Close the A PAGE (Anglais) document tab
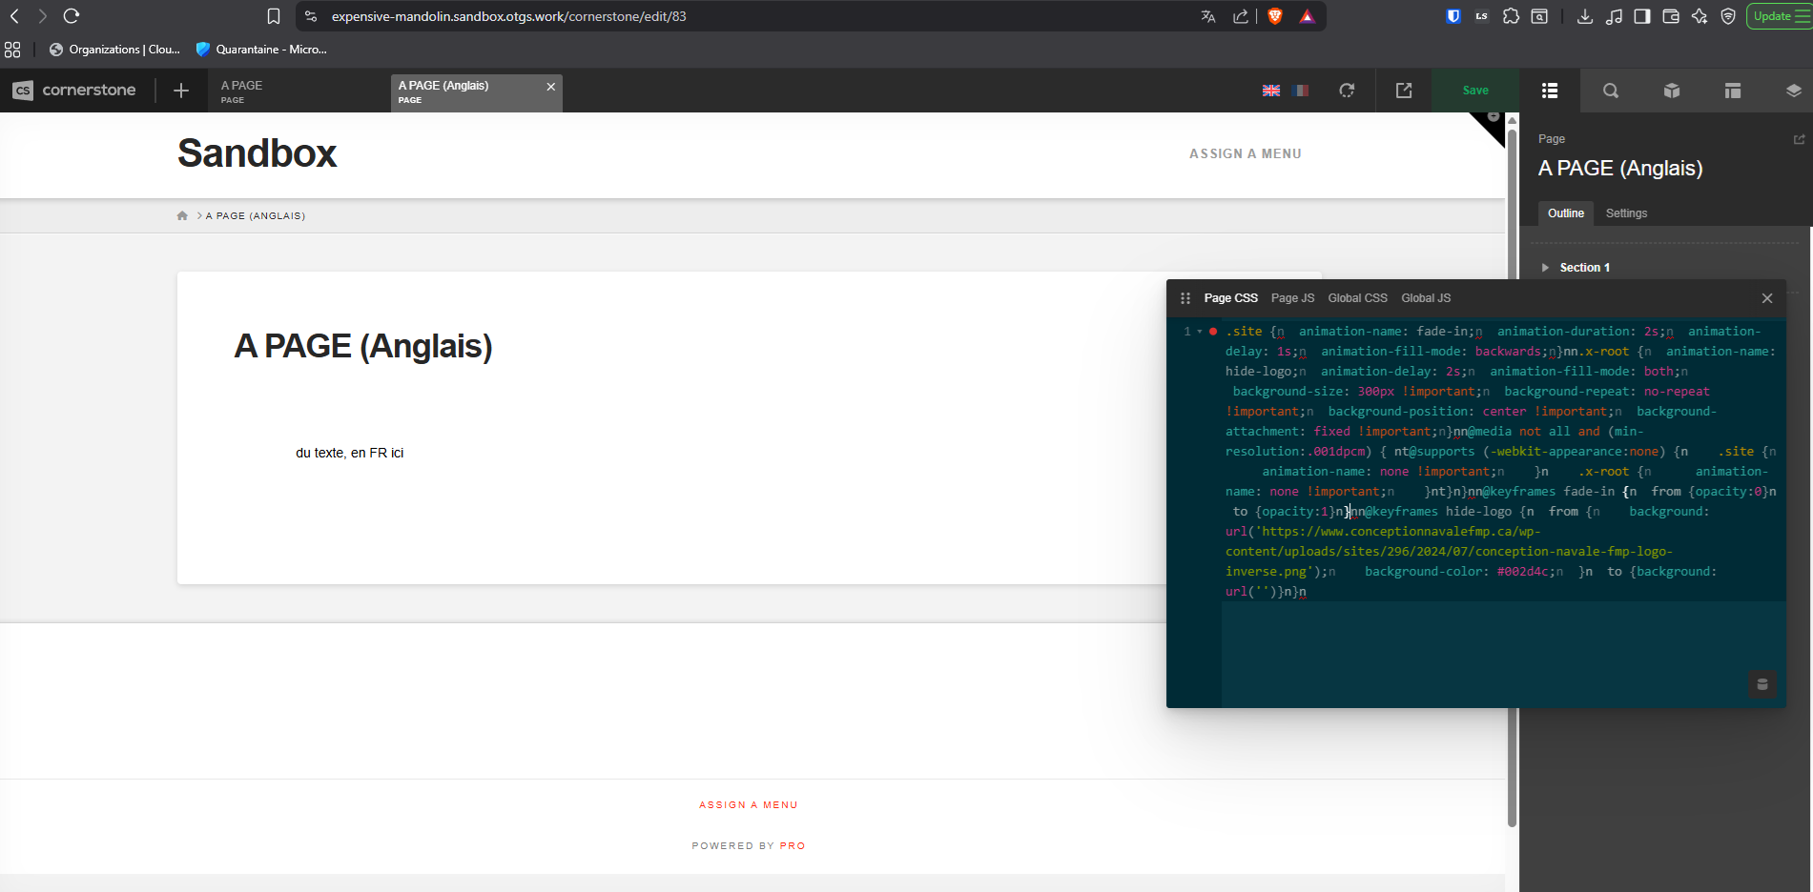This screenshot has height=892, width=1813. 550,87
